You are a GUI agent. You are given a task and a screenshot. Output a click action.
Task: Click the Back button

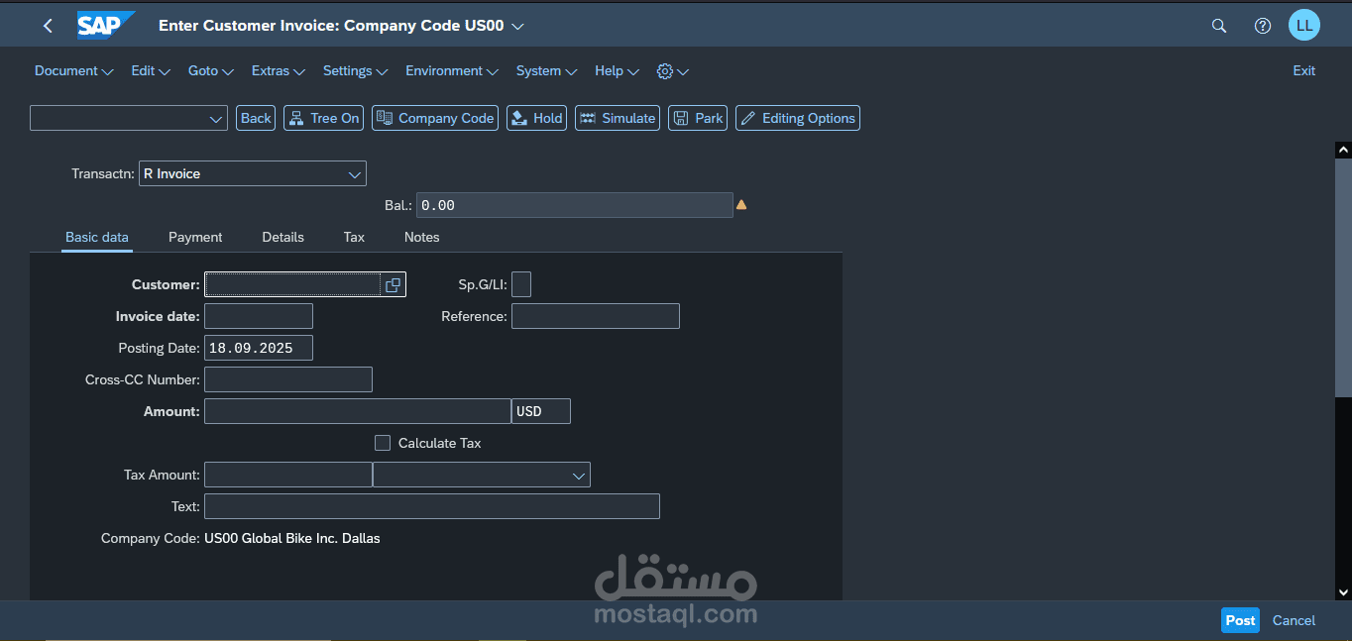256,118
